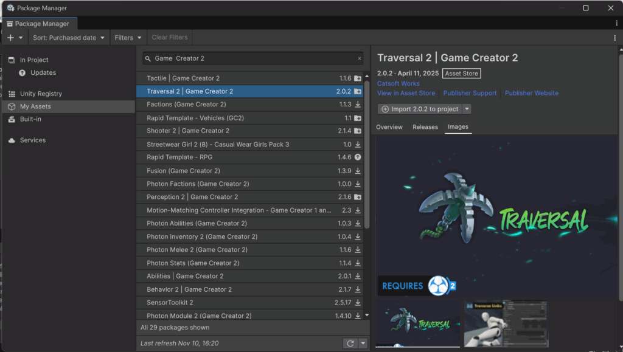Click the refresh list icon
Screen dimensions: 623x352
point(350,343)
